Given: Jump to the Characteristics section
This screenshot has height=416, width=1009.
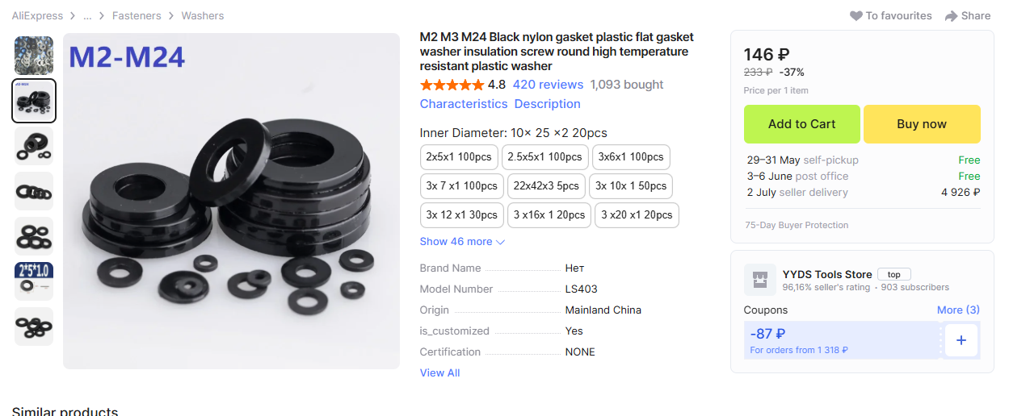Looking at the screenshot, I should 464,104.
